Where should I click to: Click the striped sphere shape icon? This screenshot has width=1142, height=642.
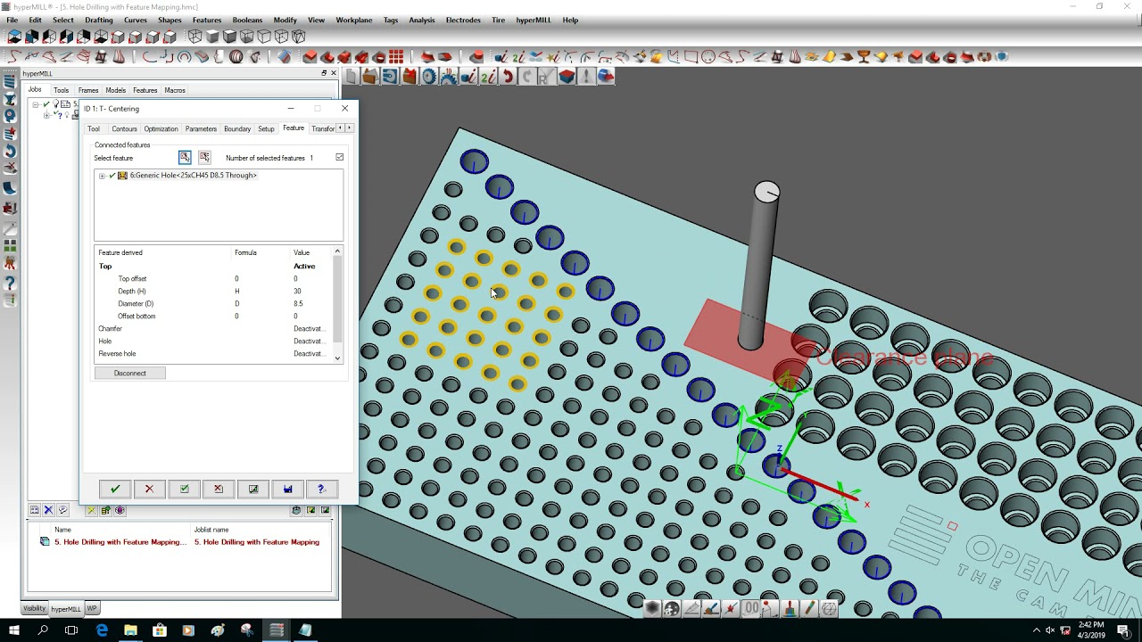click(x=236, y=56)
